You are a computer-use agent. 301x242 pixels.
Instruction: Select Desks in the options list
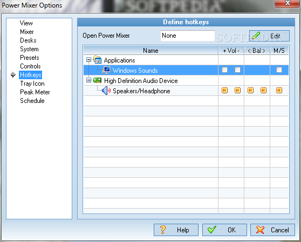28,40
